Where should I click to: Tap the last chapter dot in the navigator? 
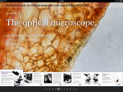tap(77, 89)
